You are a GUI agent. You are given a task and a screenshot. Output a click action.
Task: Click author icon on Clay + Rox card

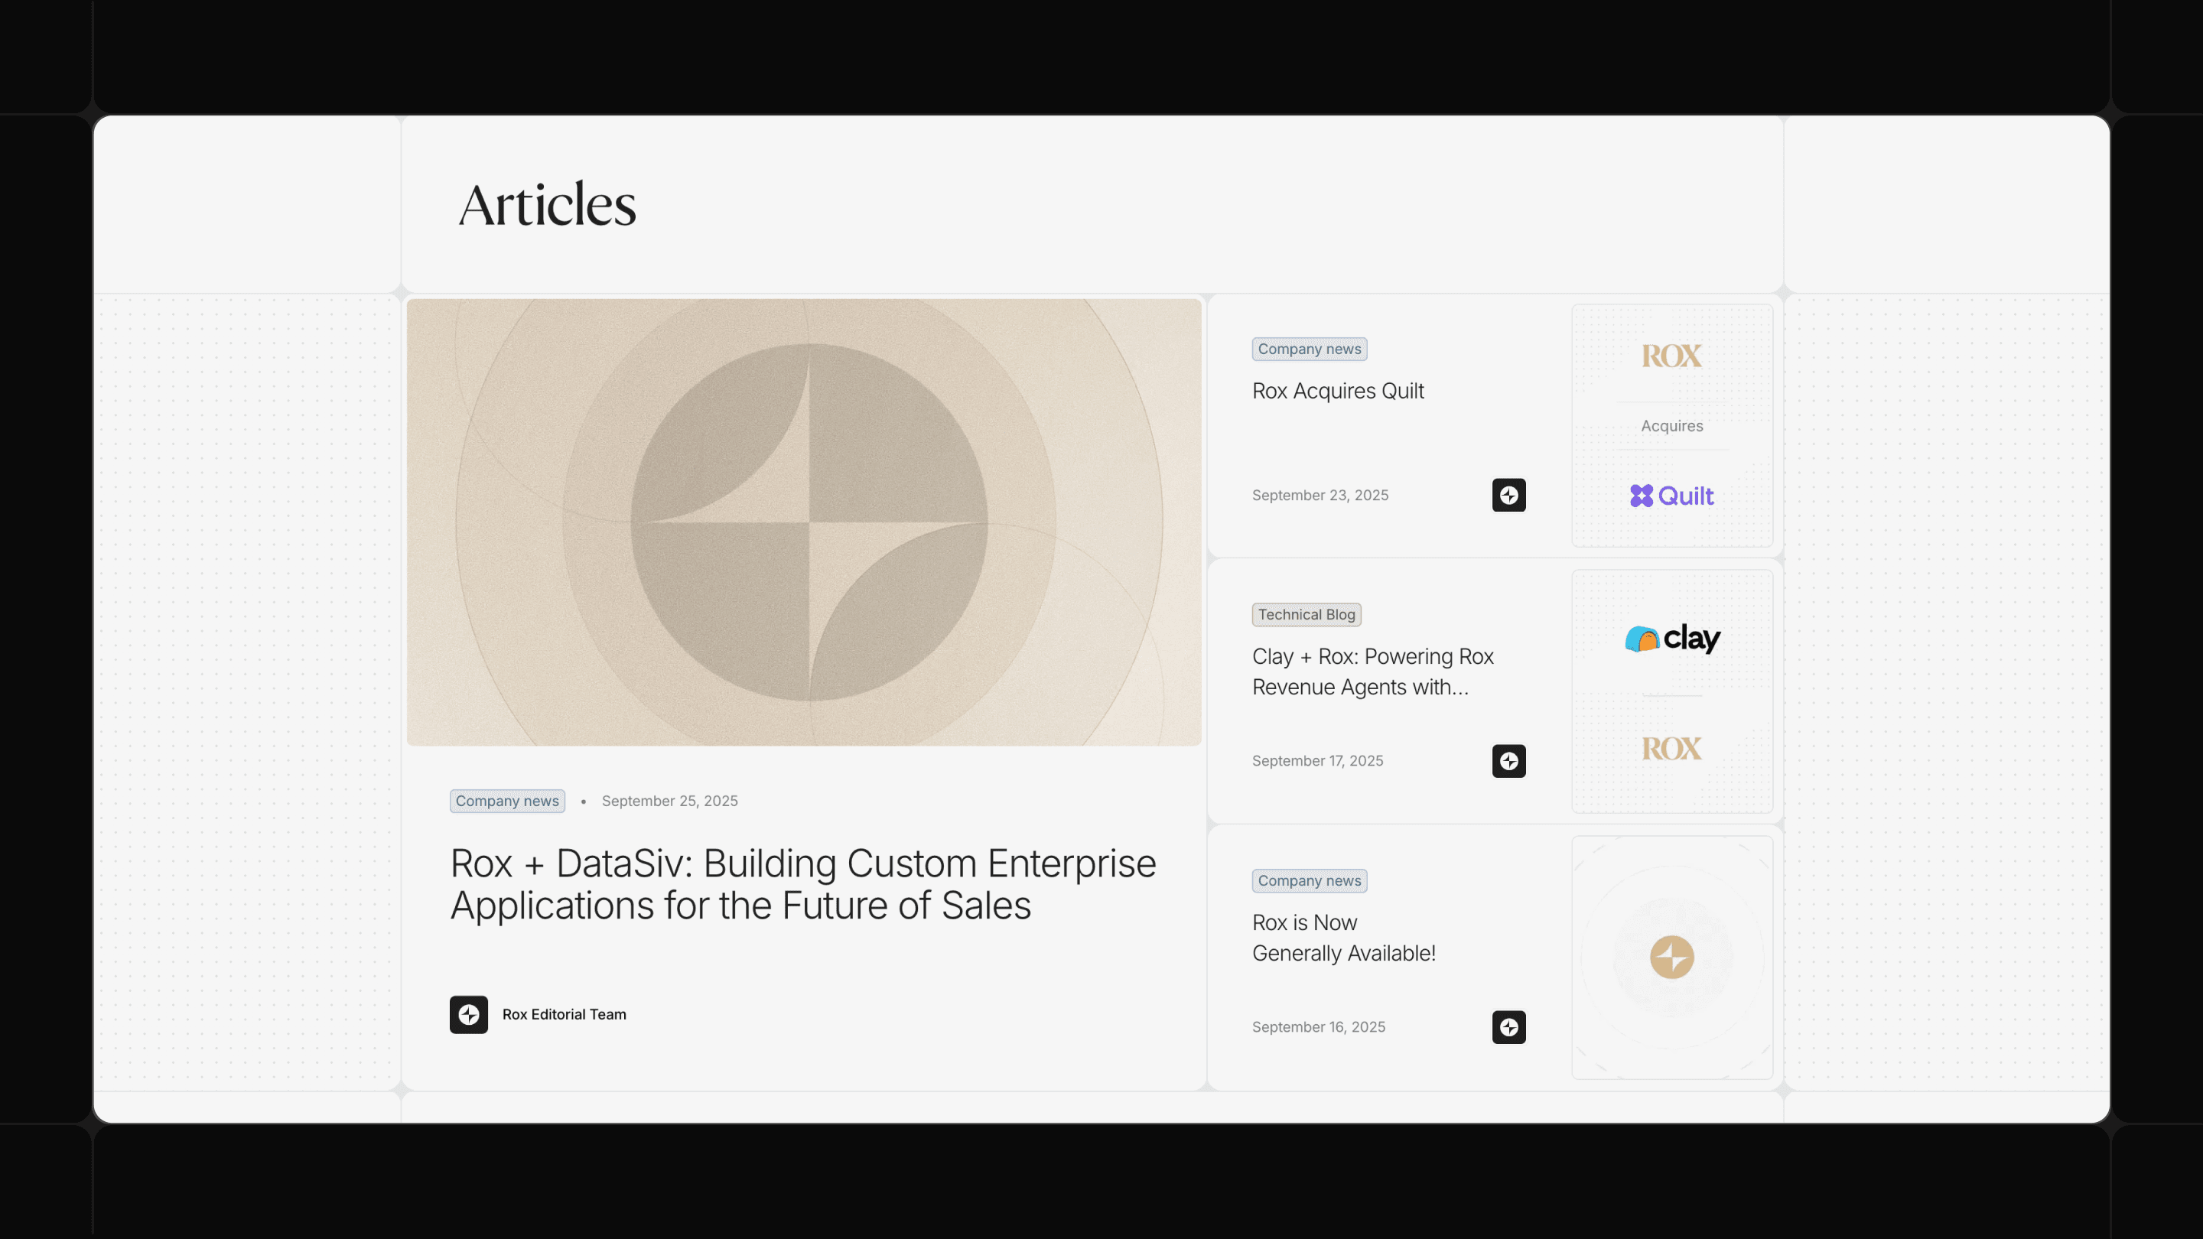pyautogui.click(x=1508, y=761)
